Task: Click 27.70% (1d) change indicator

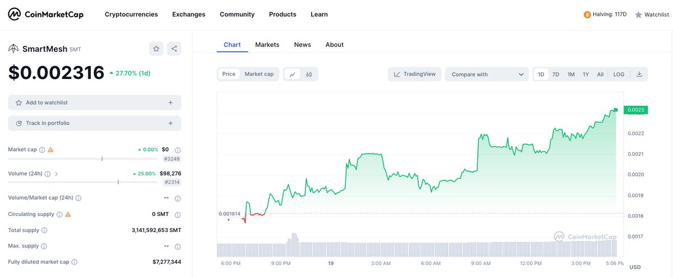Action: coord(130,73)
